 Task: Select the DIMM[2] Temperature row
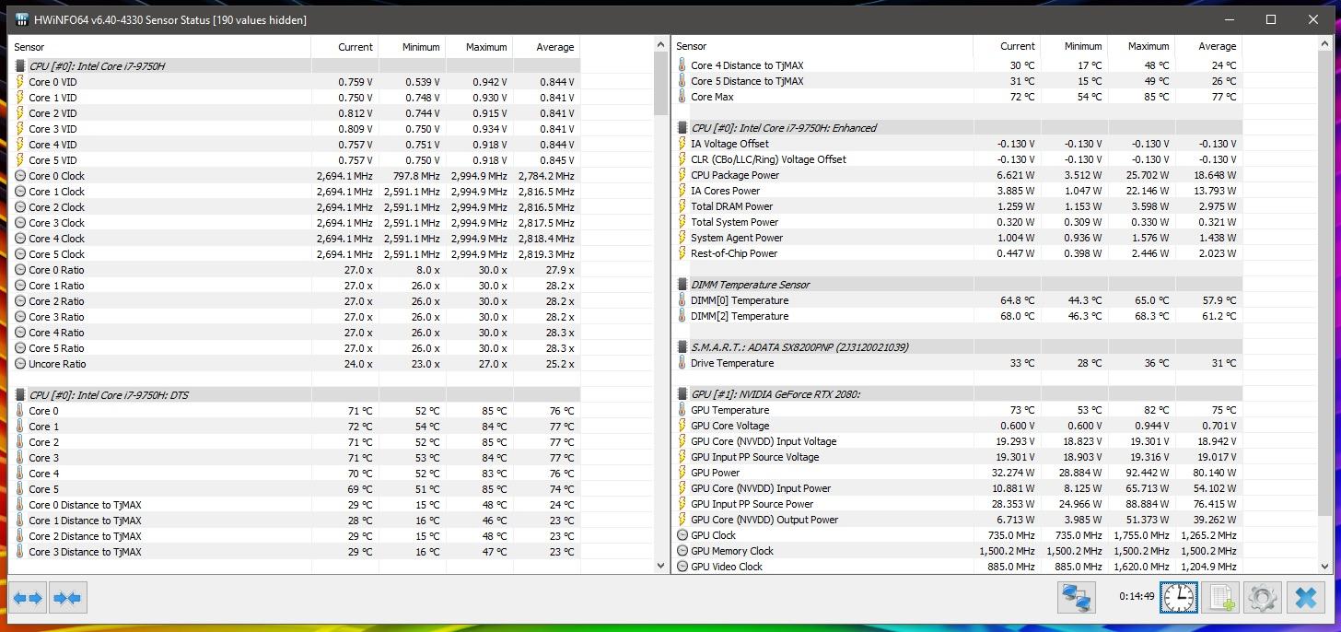(x=957, y=316)
